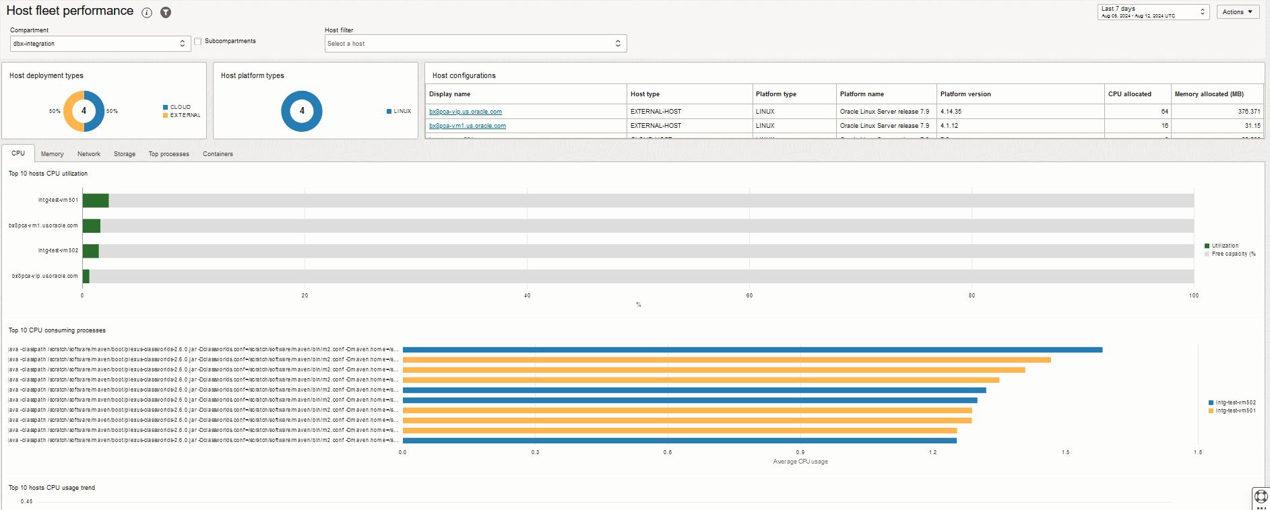The height and width of the screenshot is (510, 1270).
Task: Click the info icon beside the page title
Action: pos(147,13)
